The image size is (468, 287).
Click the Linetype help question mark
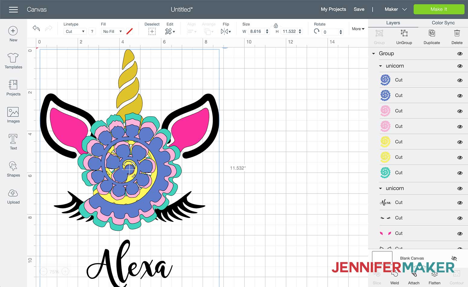[92, 31]
